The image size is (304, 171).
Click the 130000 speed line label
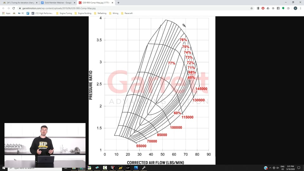pyautogui.click(x=199, y=100)
